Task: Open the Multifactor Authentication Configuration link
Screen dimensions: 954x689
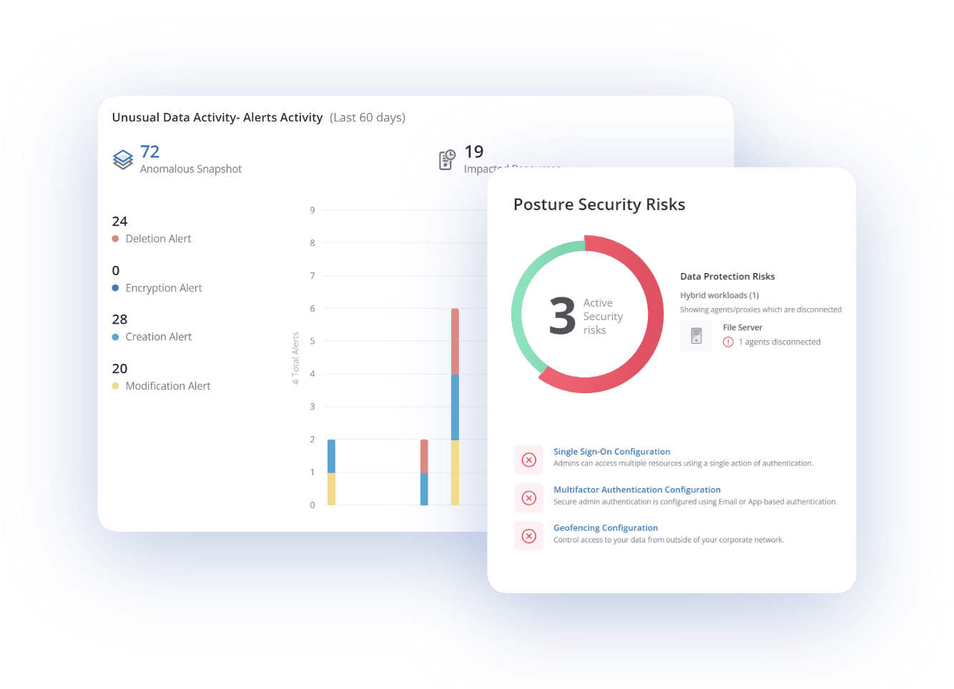Action: tap(637, 490)
